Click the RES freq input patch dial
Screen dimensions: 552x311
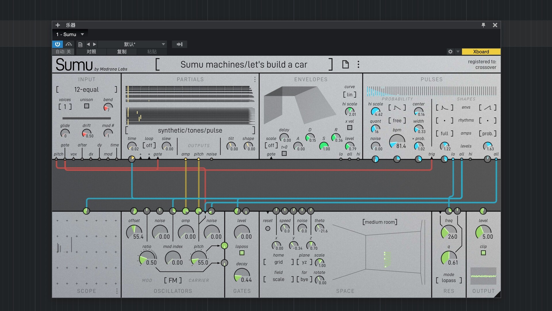pyautogui.click(x=448, y=211)
